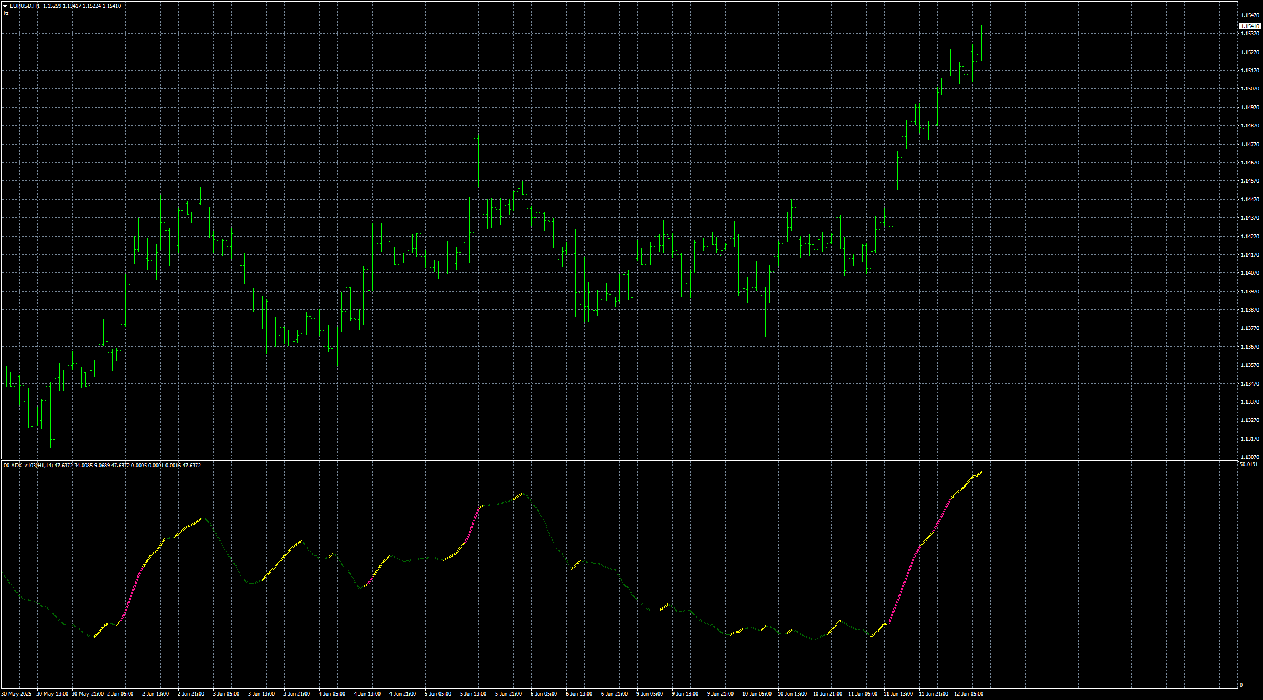Click the EURUSD,H1 chart title text
This screenshot has height=700, width=1263.
tap(24, 6)
